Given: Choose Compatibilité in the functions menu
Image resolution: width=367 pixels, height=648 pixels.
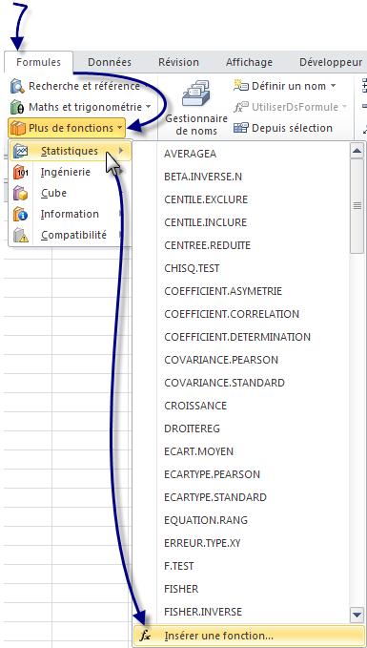Looking at the screenshot, I should pos(70,235).
